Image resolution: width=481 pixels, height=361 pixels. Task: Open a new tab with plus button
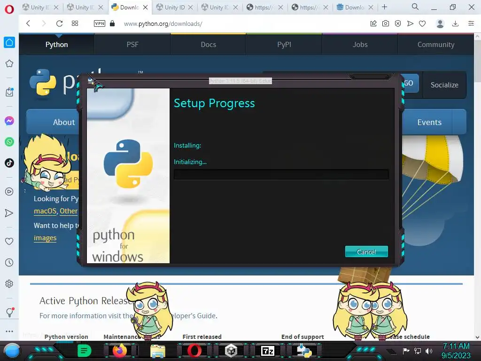point(384,7)
